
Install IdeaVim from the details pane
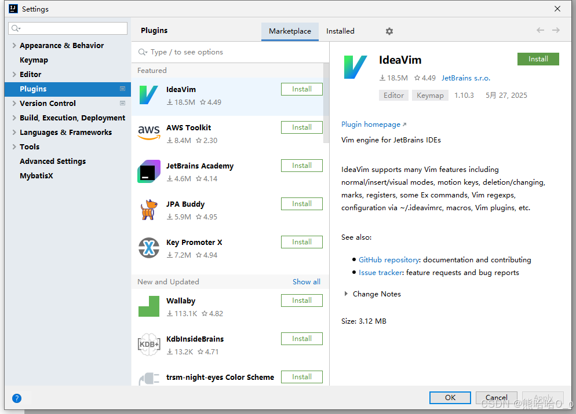[538, 59]
